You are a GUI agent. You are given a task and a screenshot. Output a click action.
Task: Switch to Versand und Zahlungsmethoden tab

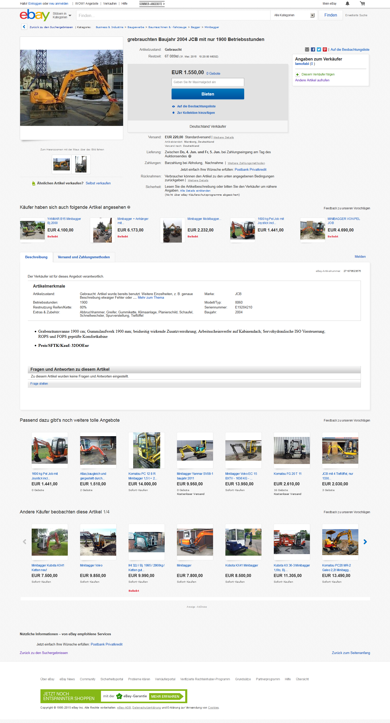[84, 257]
